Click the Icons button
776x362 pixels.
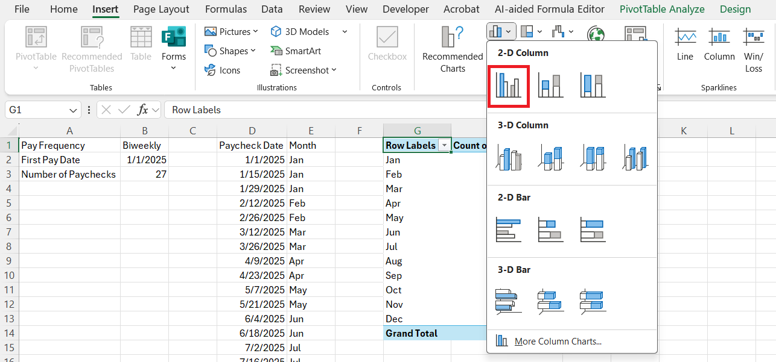click(x=222, y=70)
